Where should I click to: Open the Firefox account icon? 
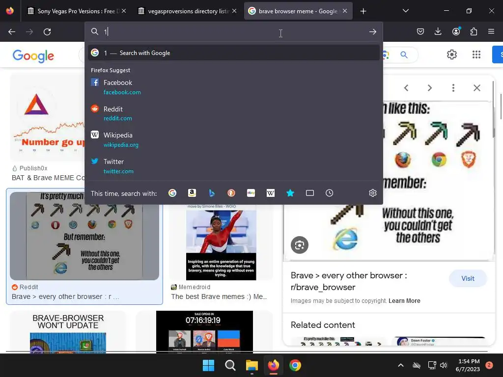tap(456, 31)
